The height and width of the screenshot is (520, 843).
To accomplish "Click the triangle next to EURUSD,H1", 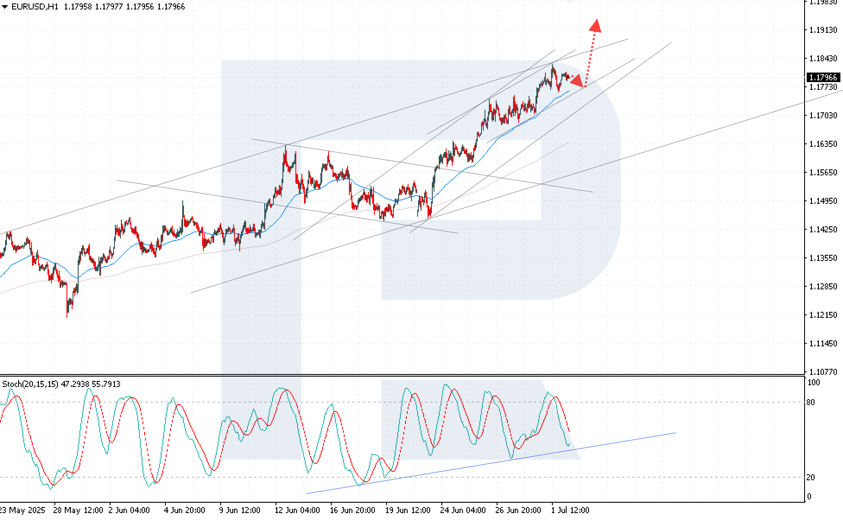I will coord(5,7).
